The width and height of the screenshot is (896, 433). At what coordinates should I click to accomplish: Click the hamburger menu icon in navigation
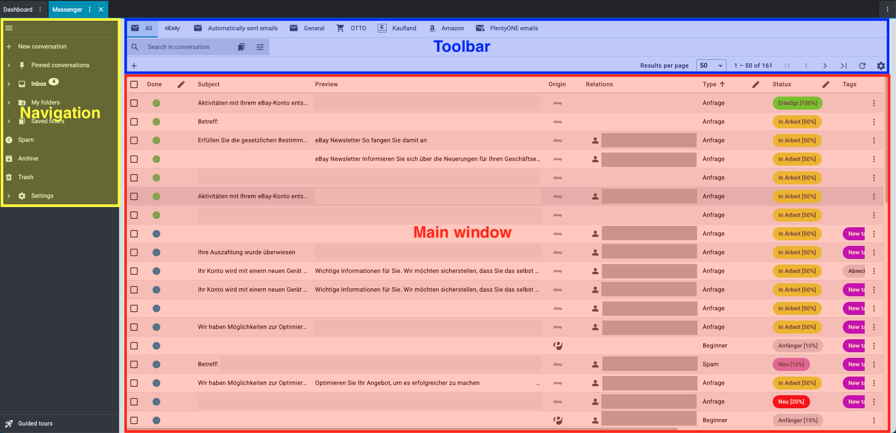9,28
